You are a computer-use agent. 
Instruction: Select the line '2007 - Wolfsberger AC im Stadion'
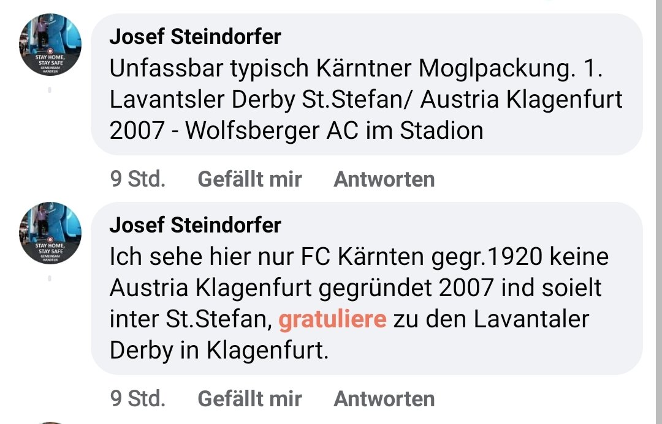pos(297,131)
